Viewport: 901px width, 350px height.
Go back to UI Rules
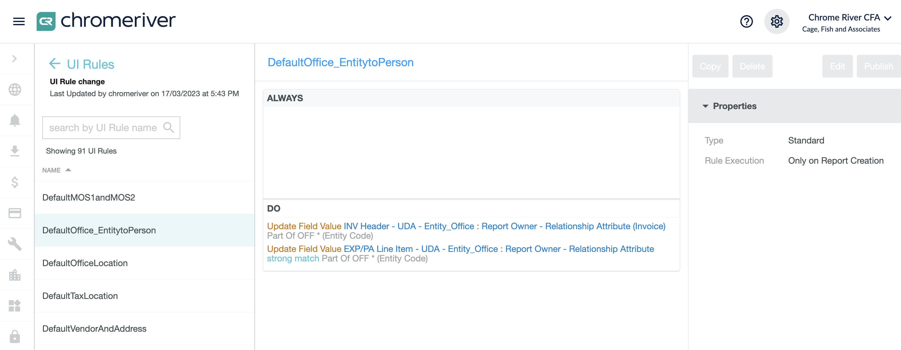pyautogui.click(x=55, y=64)
